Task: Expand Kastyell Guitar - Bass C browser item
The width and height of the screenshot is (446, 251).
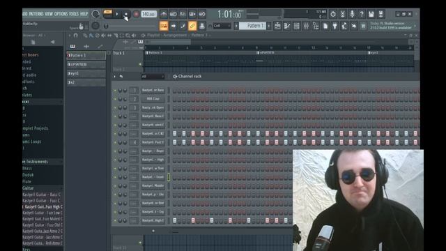Action: [x=43, y=195]
